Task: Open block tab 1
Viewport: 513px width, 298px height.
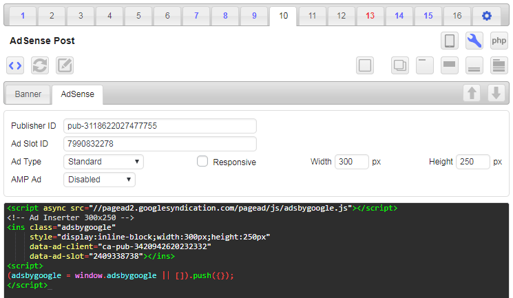Action: pos(23,16)
